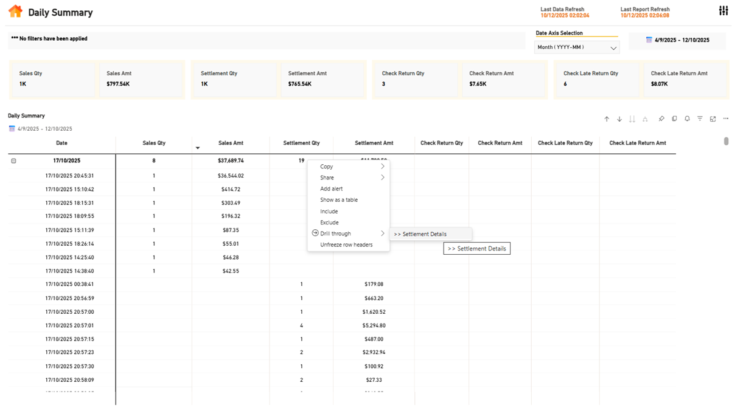Click the $1,620.52 settlement cell
Viewport: 732px width, 408px height.
[374, 312]
